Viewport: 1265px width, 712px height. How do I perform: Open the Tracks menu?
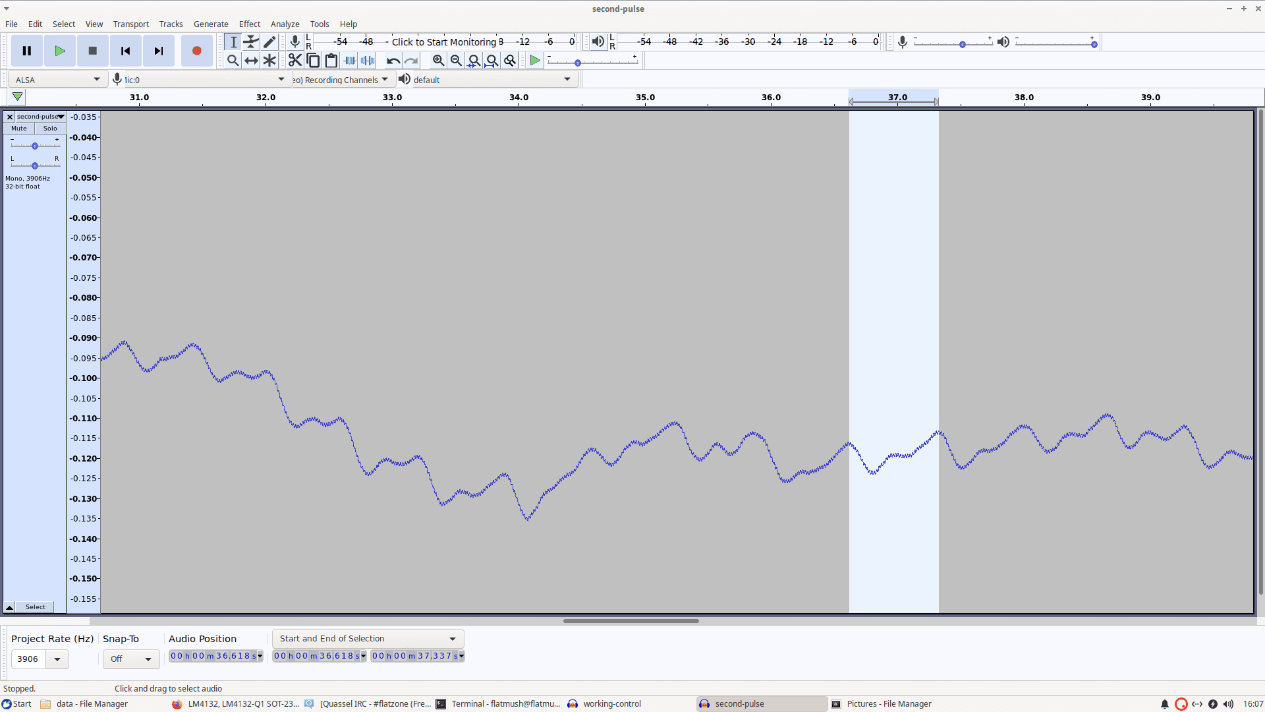(x=171, y=24)
